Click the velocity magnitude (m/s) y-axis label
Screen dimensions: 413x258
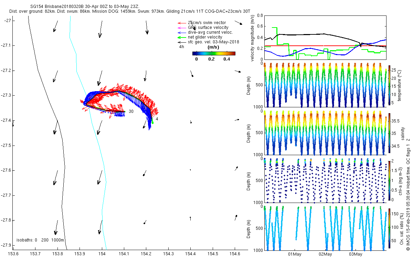pyautogui.click(x=252, y=39)
